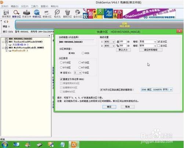Screen dimensions: 184x148
Task: Open the 分区(P) menu
Action: point(25,6)
